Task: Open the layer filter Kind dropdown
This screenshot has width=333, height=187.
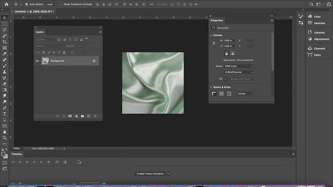Action: (x=45, y=39)
